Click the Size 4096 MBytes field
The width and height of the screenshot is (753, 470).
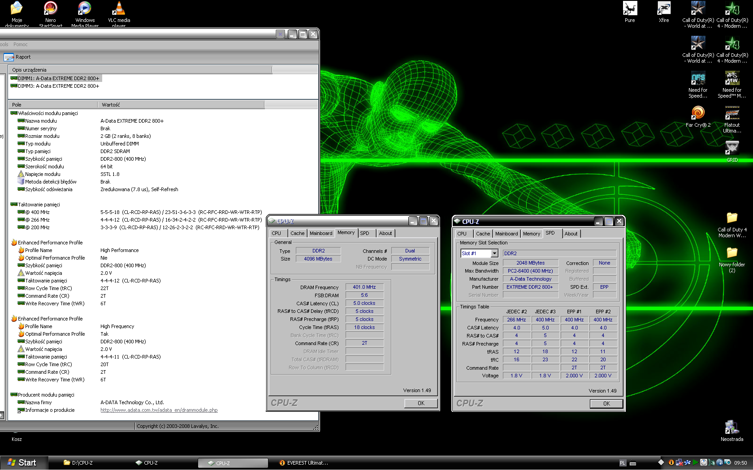point(318,259)
